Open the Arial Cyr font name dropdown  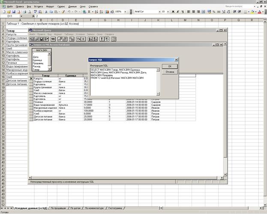159,12
